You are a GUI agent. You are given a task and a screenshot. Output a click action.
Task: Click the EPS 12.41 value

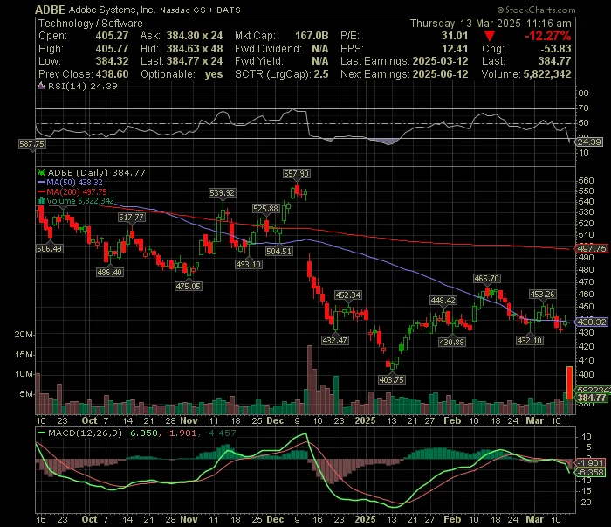[455, 49]
